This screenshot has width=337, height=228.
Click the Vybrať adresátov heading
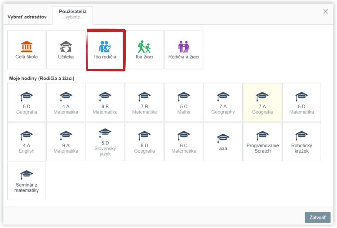[x=27, y=17]
